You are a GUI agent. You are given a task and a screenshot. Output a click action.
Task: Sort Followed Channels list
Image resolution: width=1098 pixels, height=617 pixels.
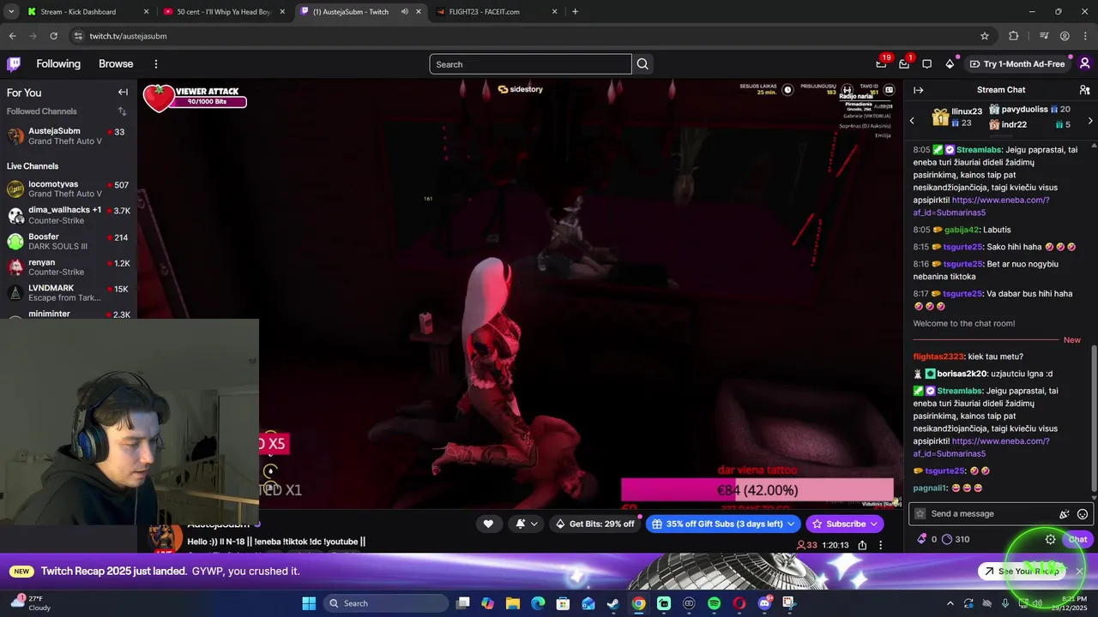122,111
